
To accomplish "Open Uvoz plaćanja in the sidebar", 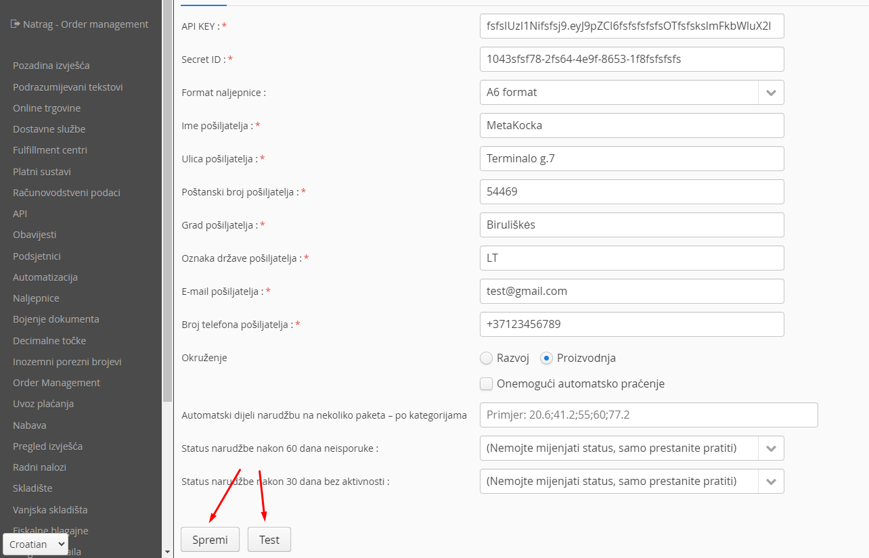I will tap(43, 404).
